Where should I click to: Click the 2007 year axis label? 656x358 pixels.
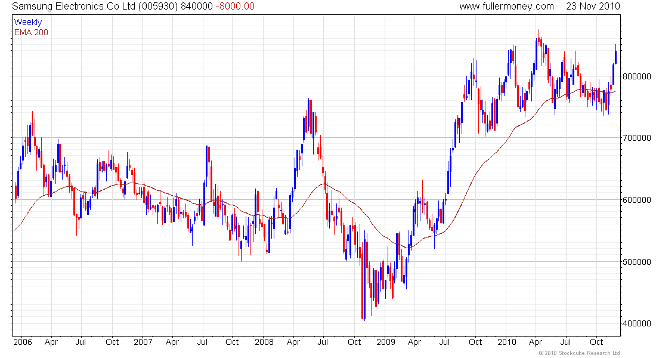click(x=143, y=342)
